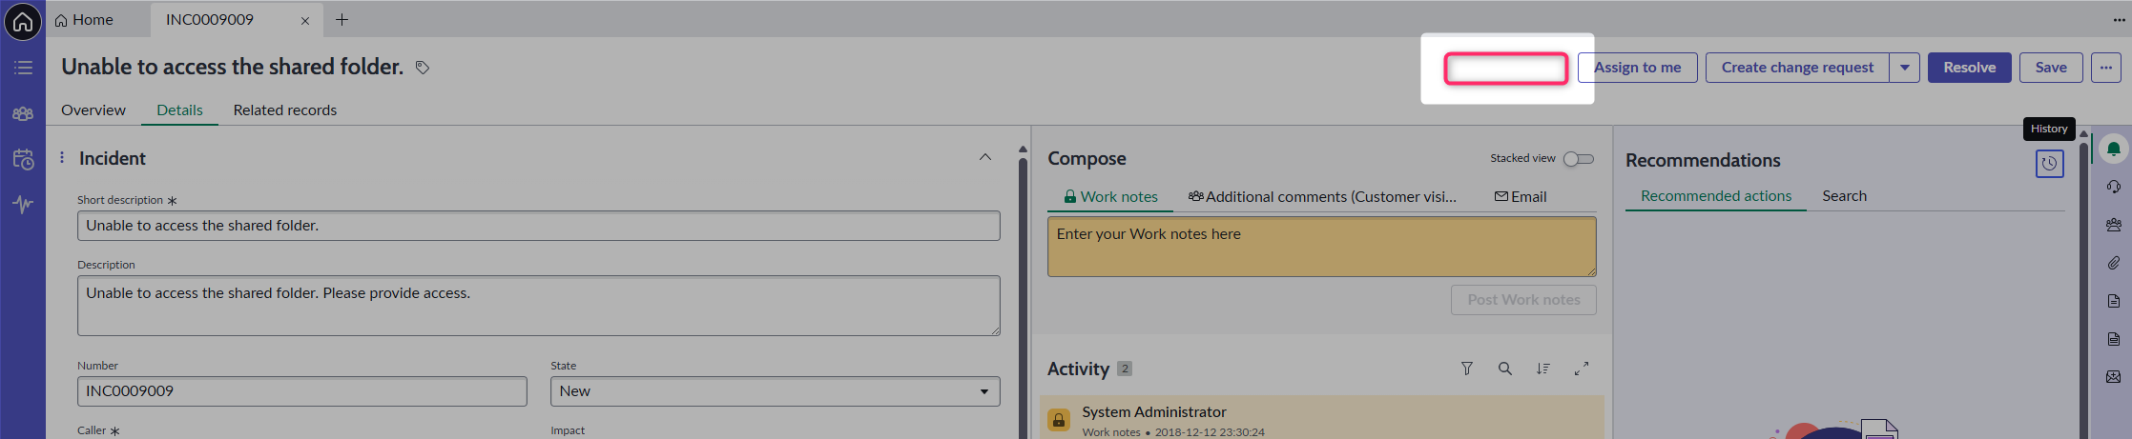Open the State dropdown
2132x439 pixels.
coord(775,391)
